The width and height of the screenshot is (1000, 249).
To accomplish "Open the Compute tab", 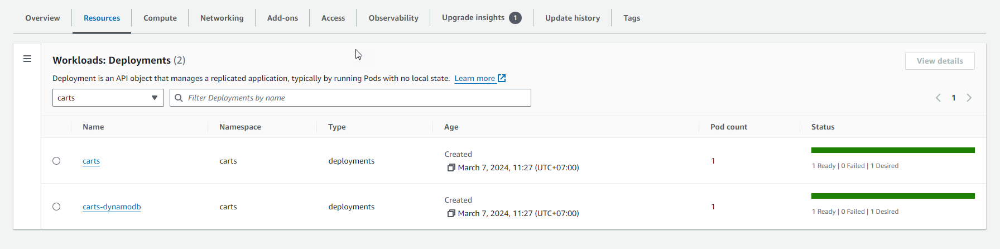I will (x=160, y=18).
